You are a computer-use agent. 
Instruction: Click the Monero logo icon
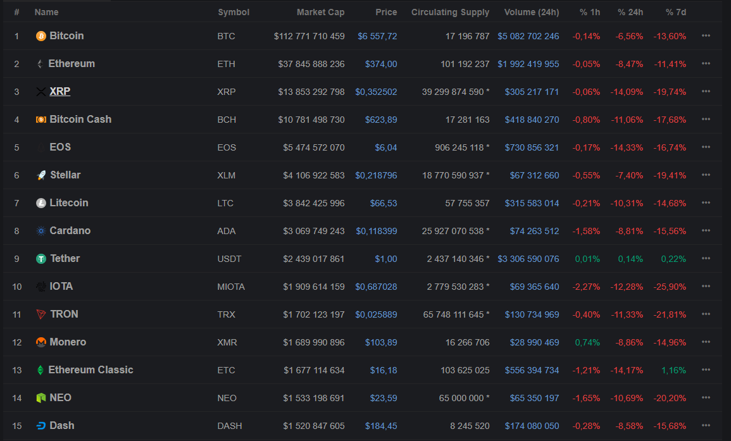coord(41,342)
